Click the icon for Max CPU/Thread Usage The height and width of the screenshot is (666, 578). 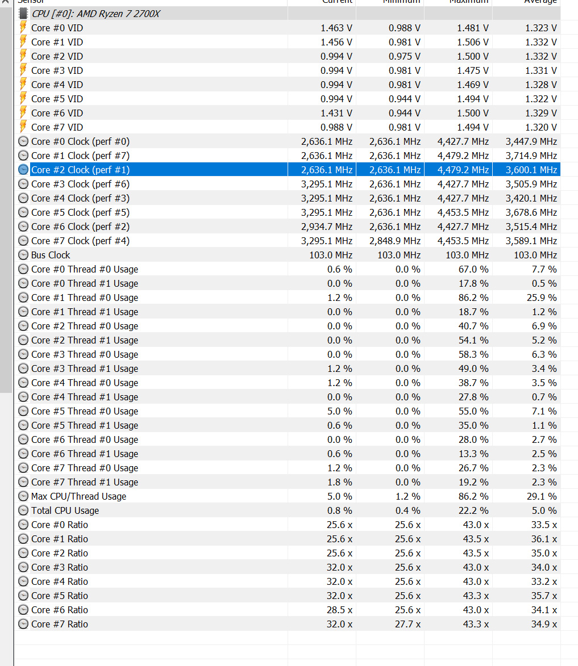click(23, 496)
